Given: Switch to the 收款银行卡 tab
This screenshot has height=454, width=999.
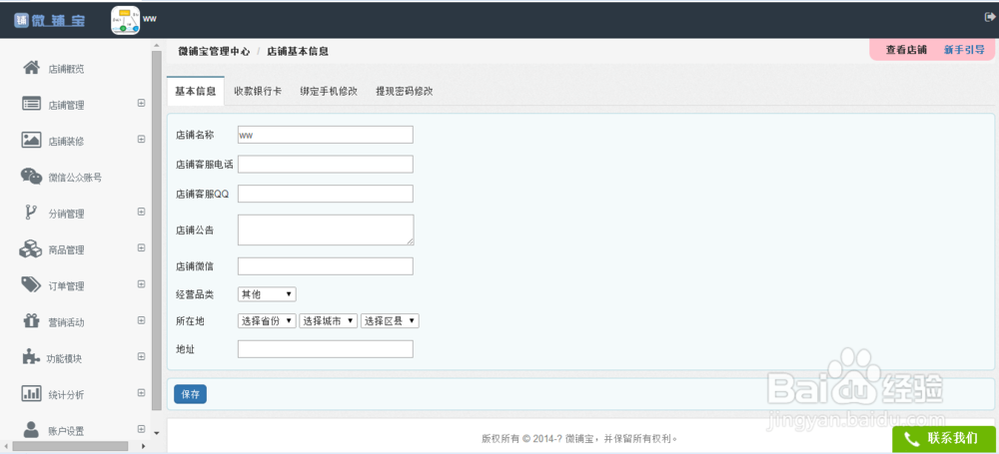Looking at the screenshot, I should tap(258, 91).
